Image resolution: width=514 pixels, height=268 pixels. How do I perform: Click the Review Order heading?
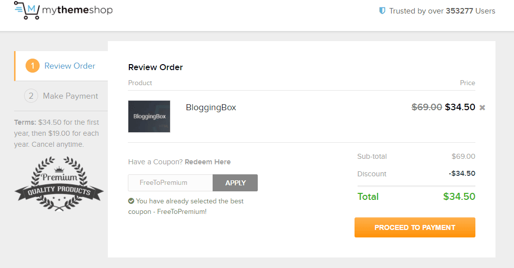click(x=155, y=67)
